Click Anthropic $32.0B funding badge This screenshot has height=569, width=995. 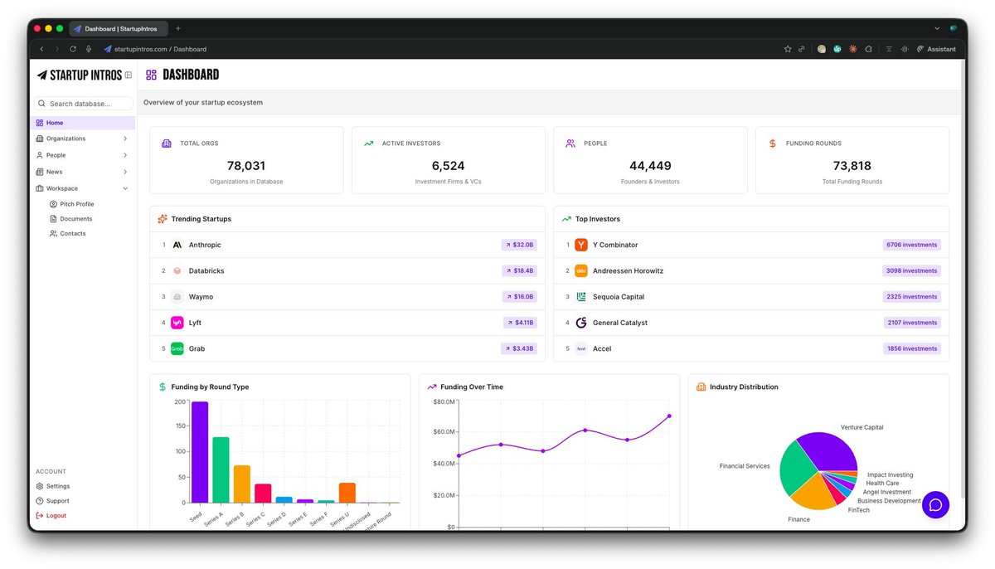pyautogui.click(x=519, y=245)
